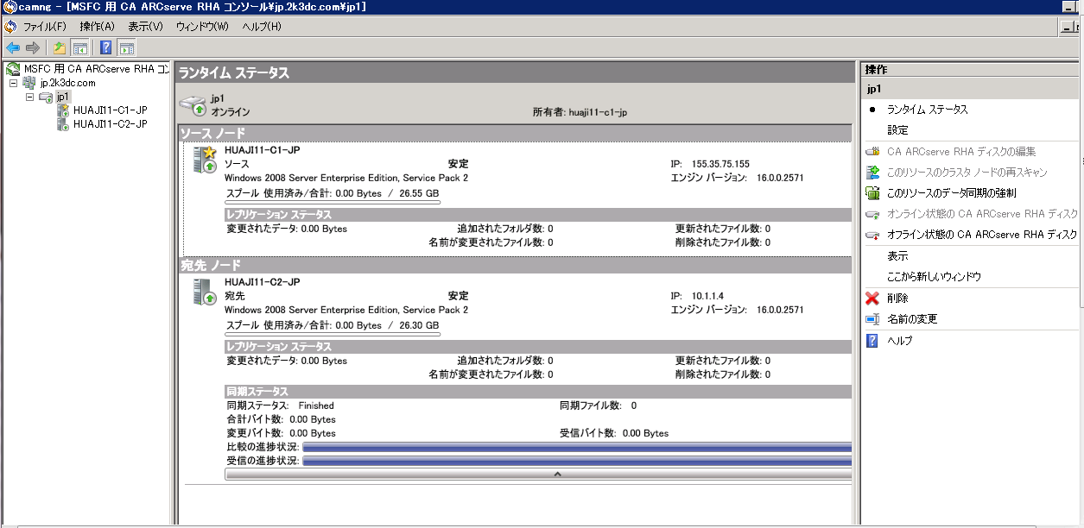Collapse the jp.2k3dc.com tree node

(14, 83)
